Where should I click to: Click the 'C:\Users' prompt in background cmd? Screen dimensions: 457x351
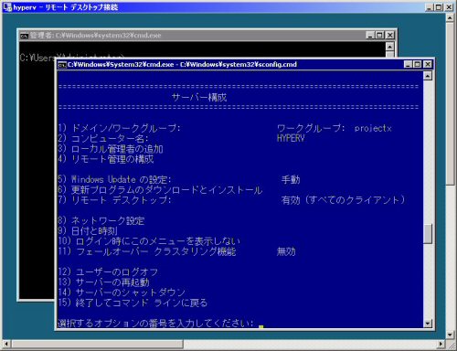[x=38, y=57]
